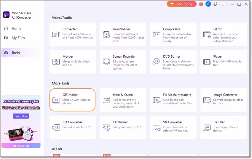Image resolution: width=252 pixels, height=159 pixels.
Task: Click the DVD Burner title text
Action: point(172,56)
